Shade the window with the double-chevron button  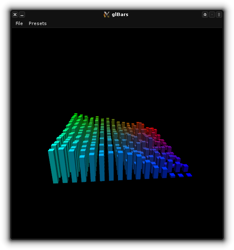coord(205,15)
